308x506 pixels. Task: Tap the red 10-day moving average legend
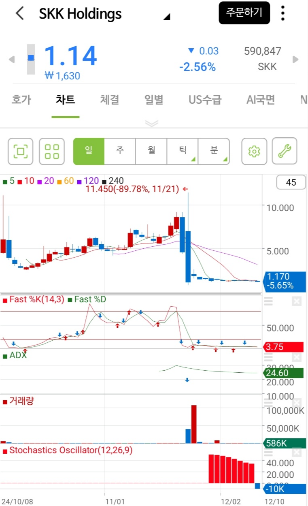point(26,181)
